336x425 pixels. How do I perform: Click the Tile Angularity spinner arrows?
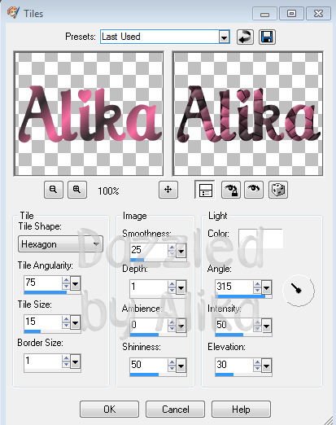pos(66,283)
